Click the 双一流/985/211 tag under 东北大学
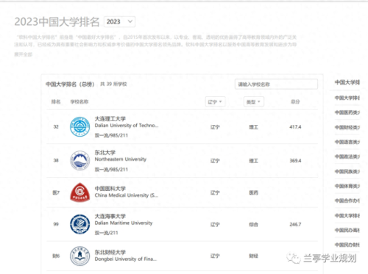The image size is (368, 274). tap(111, 170)
